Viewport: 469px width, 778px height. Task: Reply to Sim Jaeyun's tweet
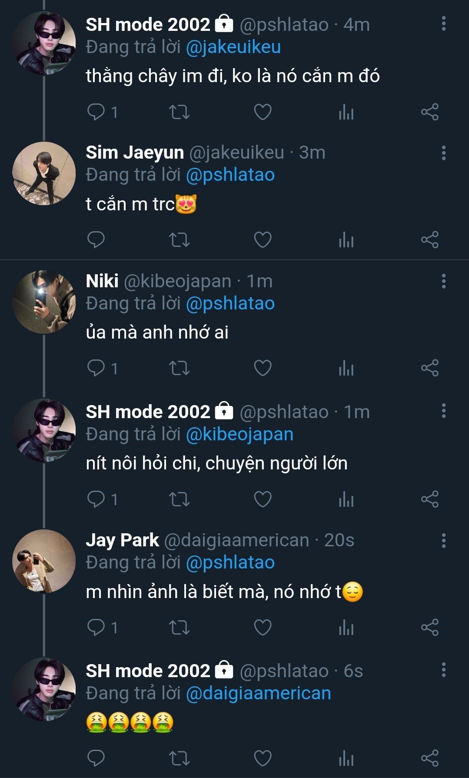pyautogui.click(x=96, y=239)
